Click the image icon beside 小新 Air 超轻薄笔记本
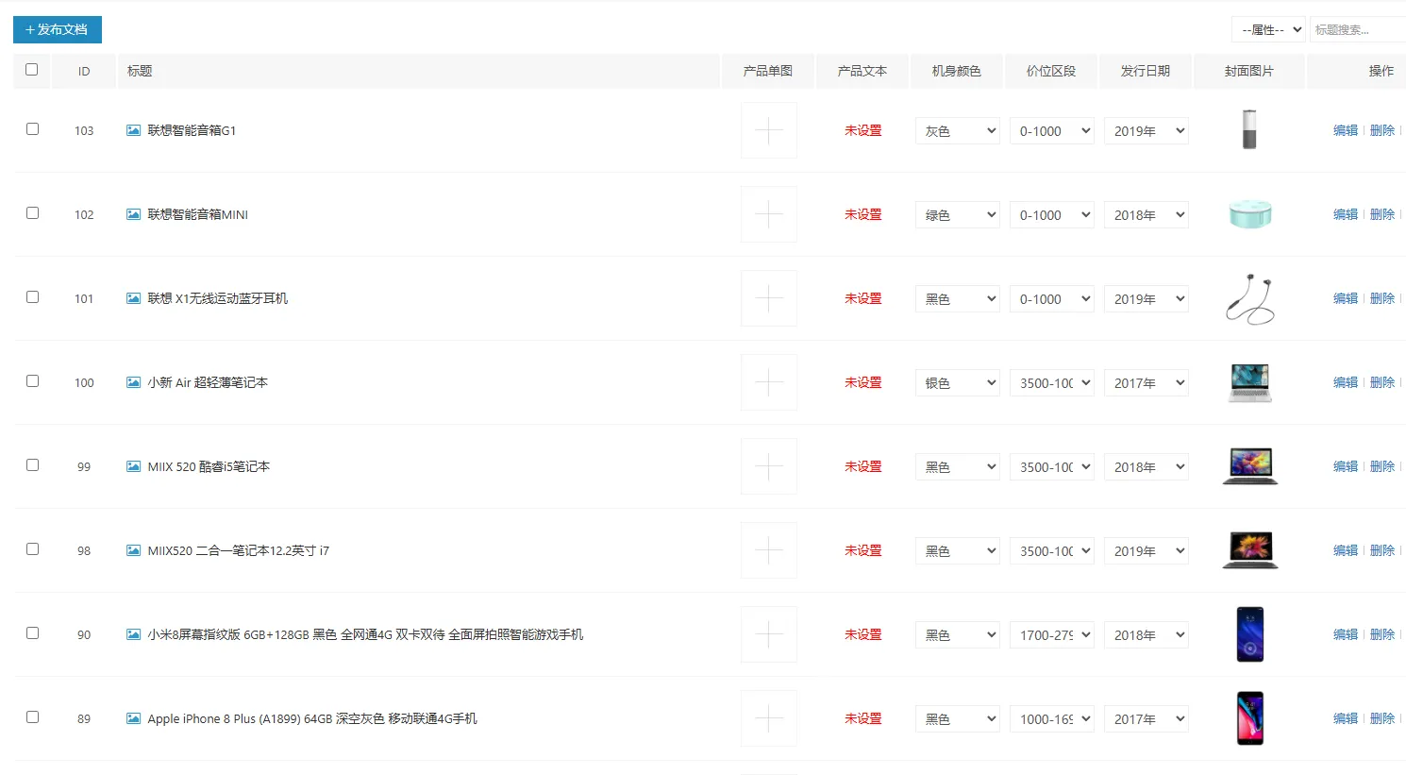 pos(133,382)
